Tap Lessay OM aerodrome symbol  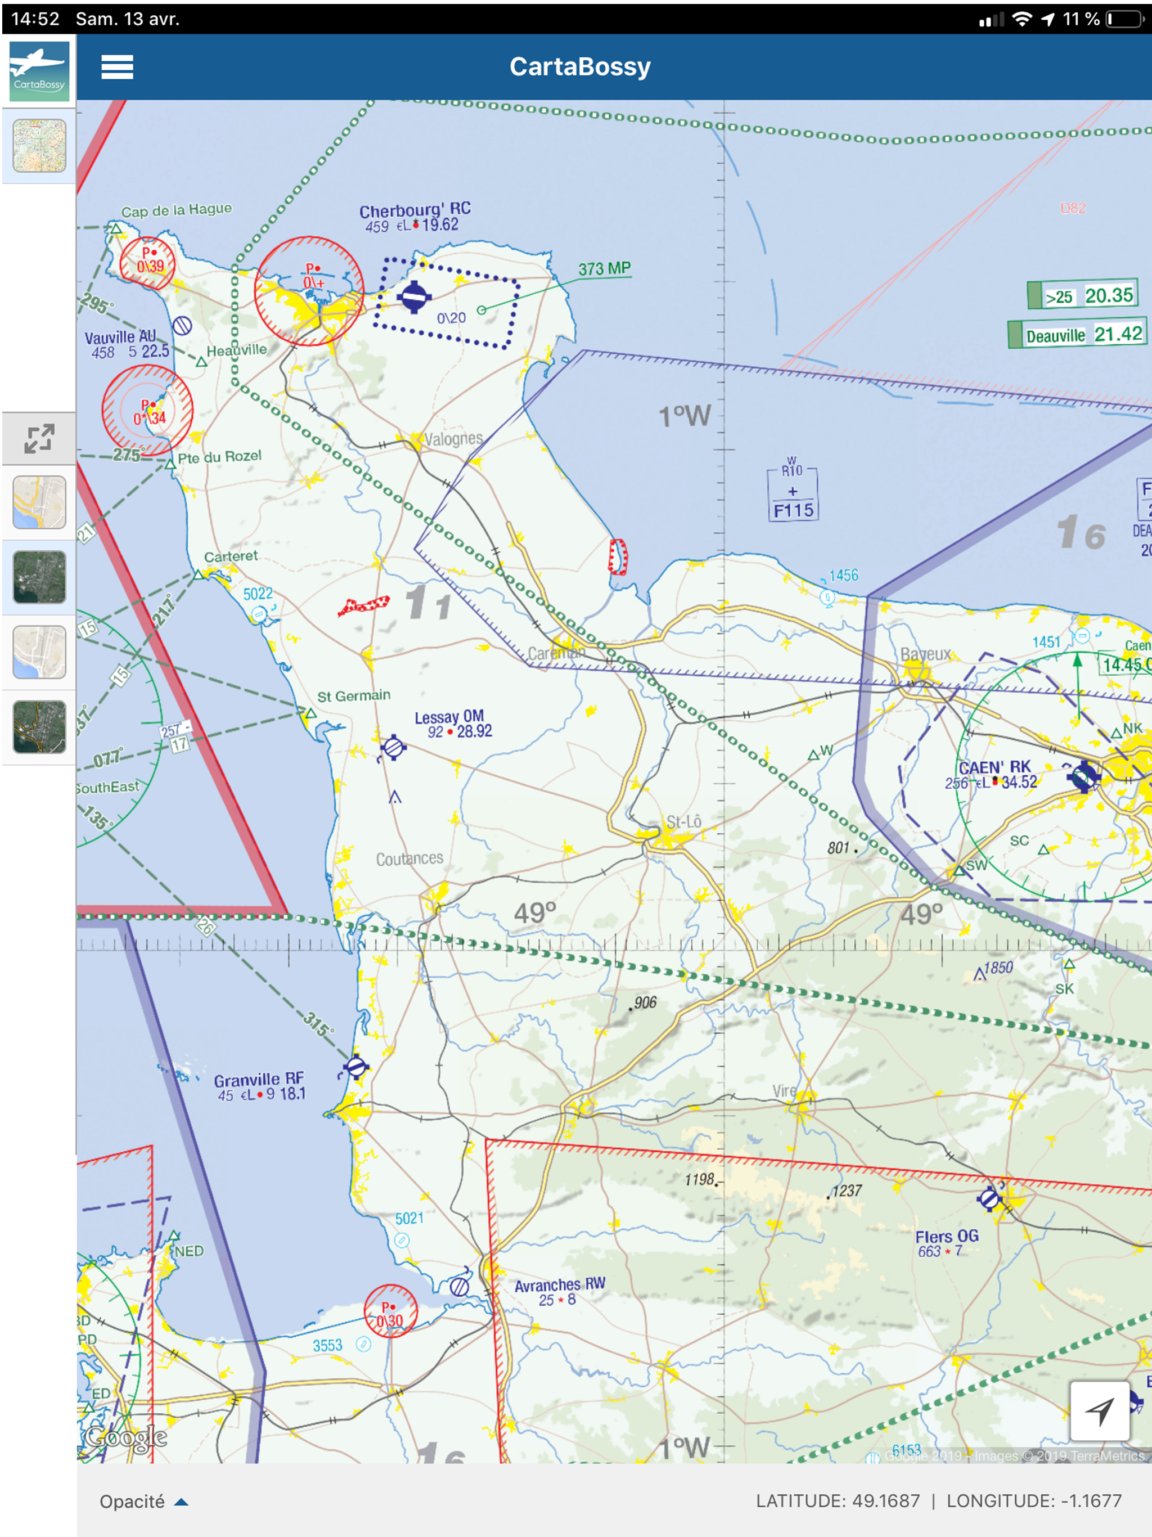coord(393,748)
